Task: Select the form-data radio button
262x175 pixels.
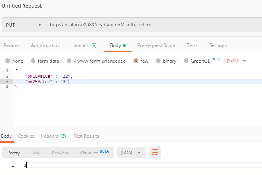Action: pyautogui.click(x=33, y=61)
